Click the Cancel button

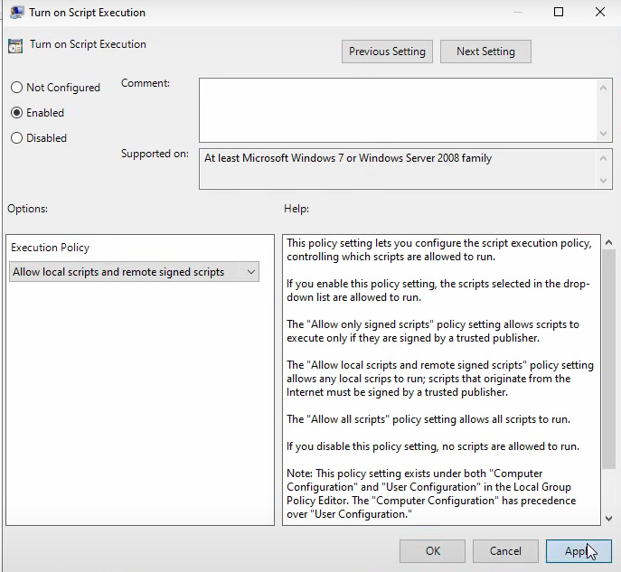pyautogui.click(x=505, y=551)
